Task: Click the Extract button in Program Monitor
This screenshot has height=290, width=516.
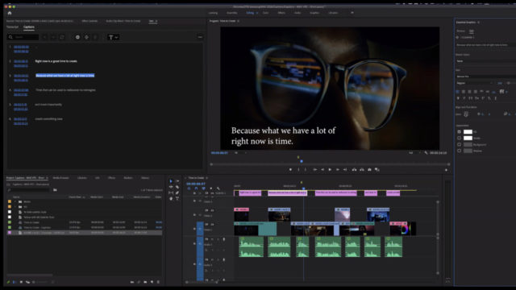Action: click(362, 170)
